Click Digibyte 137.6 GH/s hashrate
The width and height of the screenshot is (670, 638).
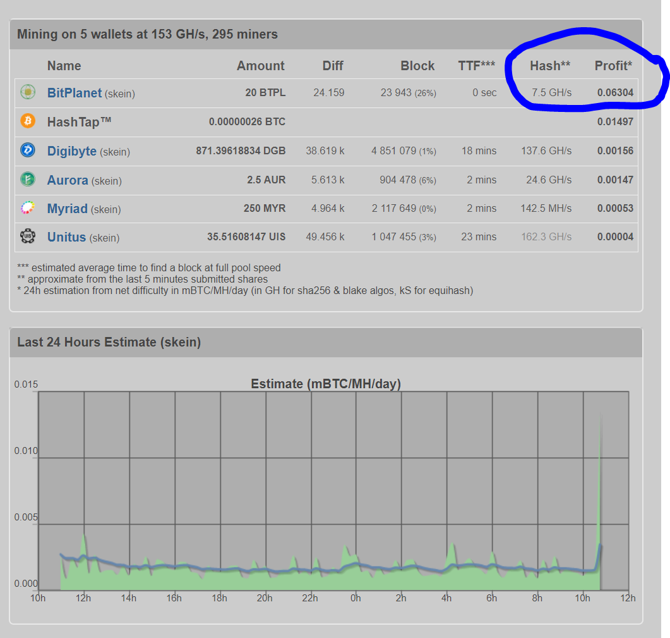click(546, 151)
